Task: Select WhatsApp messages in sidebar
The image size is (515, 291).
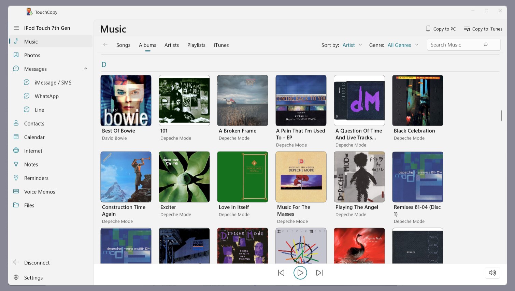Action: point(51,96)
